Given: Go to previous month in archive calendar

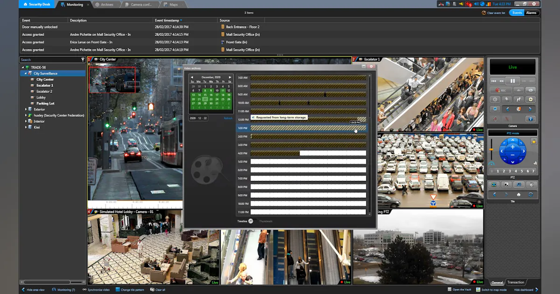Looking at the screenshot, I should (192, 77).
